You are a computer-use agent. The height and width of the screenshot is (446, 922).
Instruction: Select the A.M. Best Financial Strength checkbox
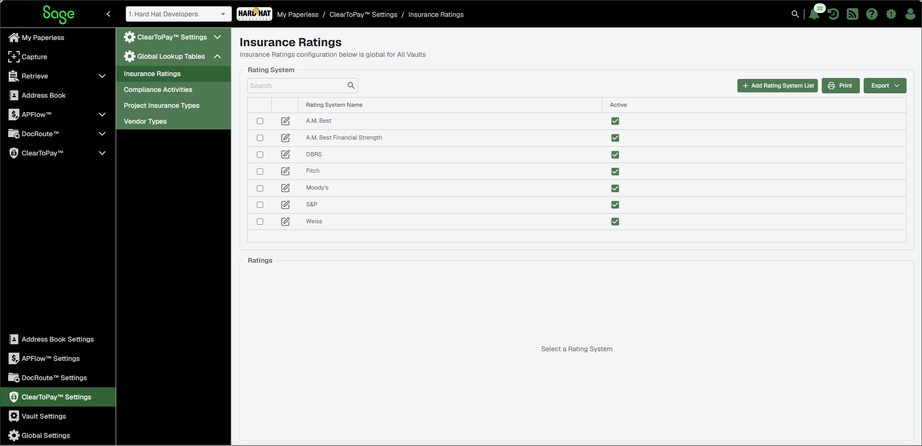pyautogui.click(x=260, y=138)
